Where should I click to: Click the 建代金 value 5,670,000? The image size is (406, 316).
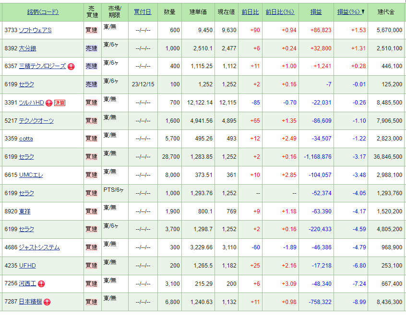click(x=389, y=30)
